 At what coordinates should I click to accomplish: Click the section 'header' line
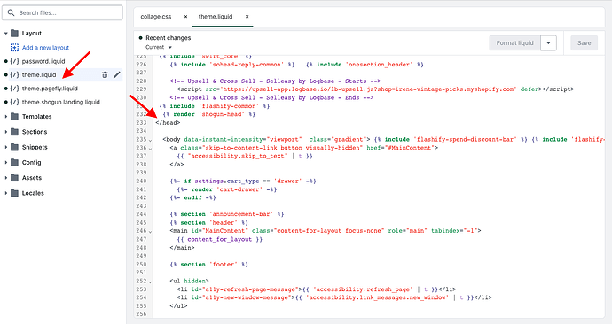[208, 223]
